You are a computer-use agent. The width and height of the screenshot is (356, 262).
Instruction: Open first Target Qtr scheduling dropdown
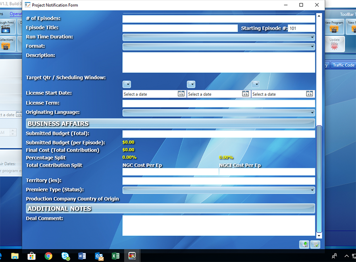point(127,84)
